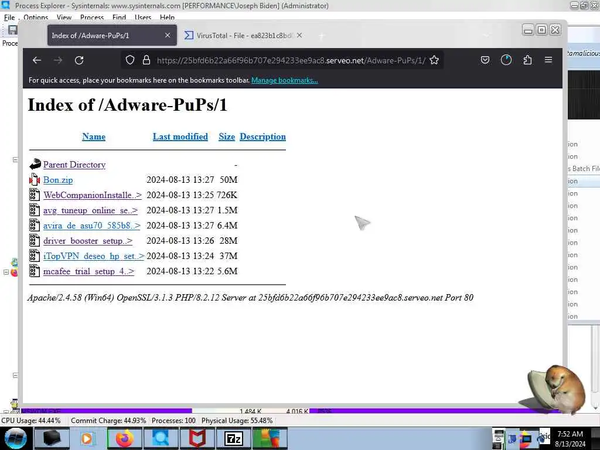This screenshot has width=600, height=450.
Task: Download the driver_booster_setup file
Action: [x=88, y=241]
